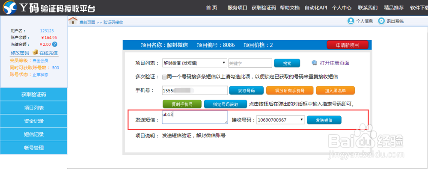Click the account balance ¥164.95
The image size is (428, 169).
point(49,38)
